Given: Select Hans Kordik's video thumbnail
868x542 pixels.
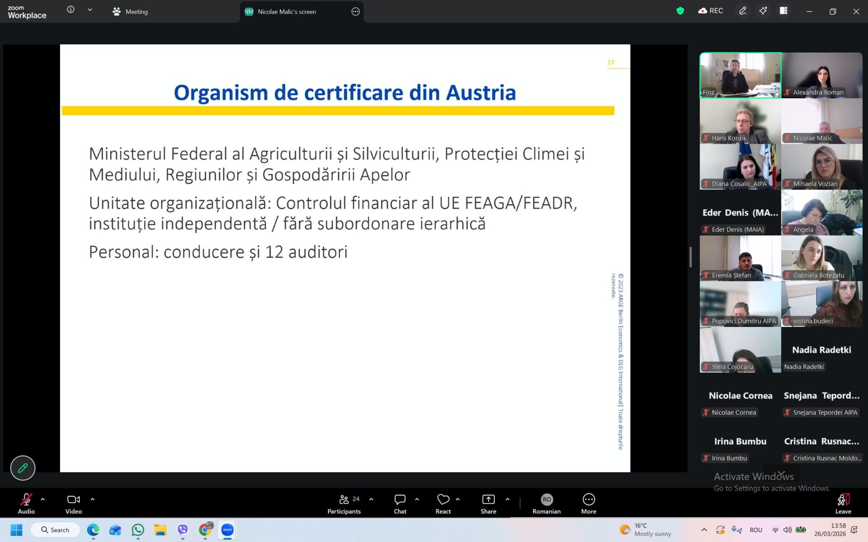Looking at the screenshot, I should [740, 121].
